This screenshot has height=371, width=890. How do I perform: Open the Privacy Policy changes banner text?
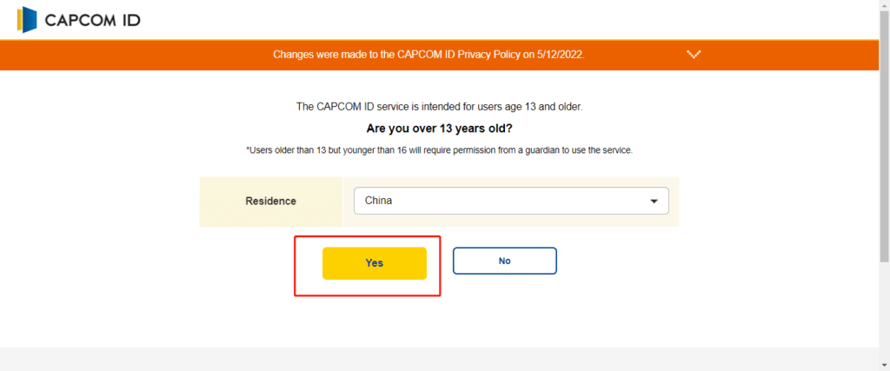coord(428,55)
